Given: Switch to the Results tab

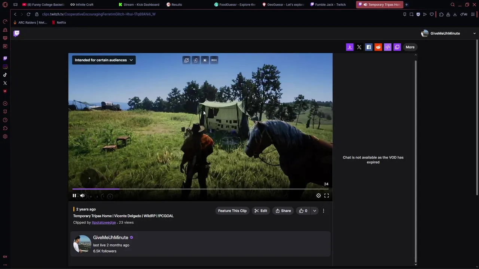Looking at the screenshot, I should click(174, 4).
